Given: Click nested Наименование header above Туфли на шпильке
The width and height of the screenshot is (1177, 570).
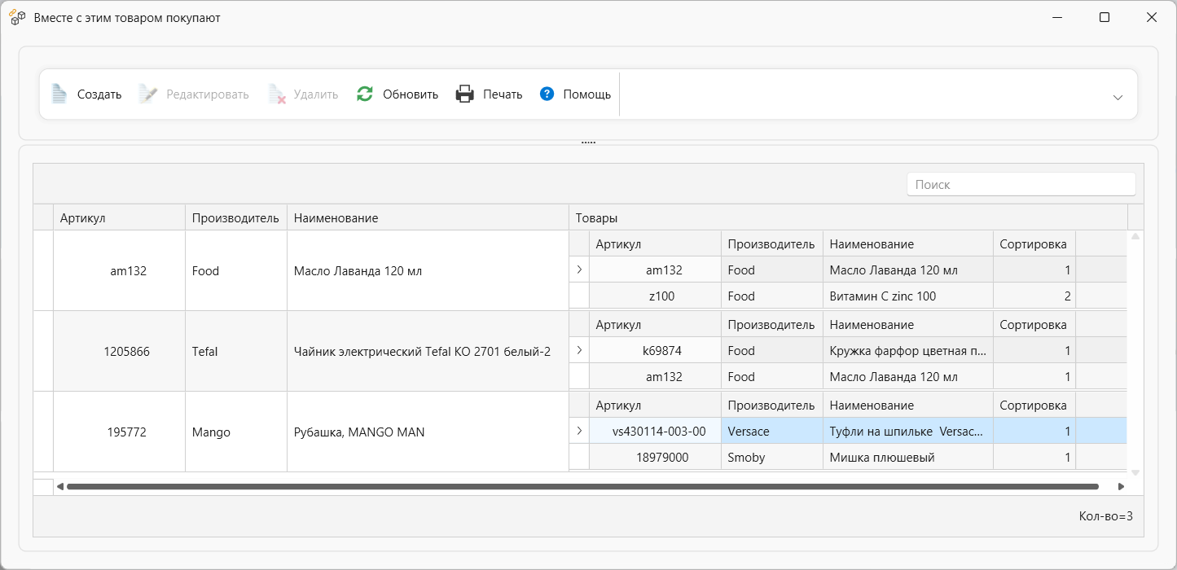Looking at the screenshot, I should (x=907, y=406).
